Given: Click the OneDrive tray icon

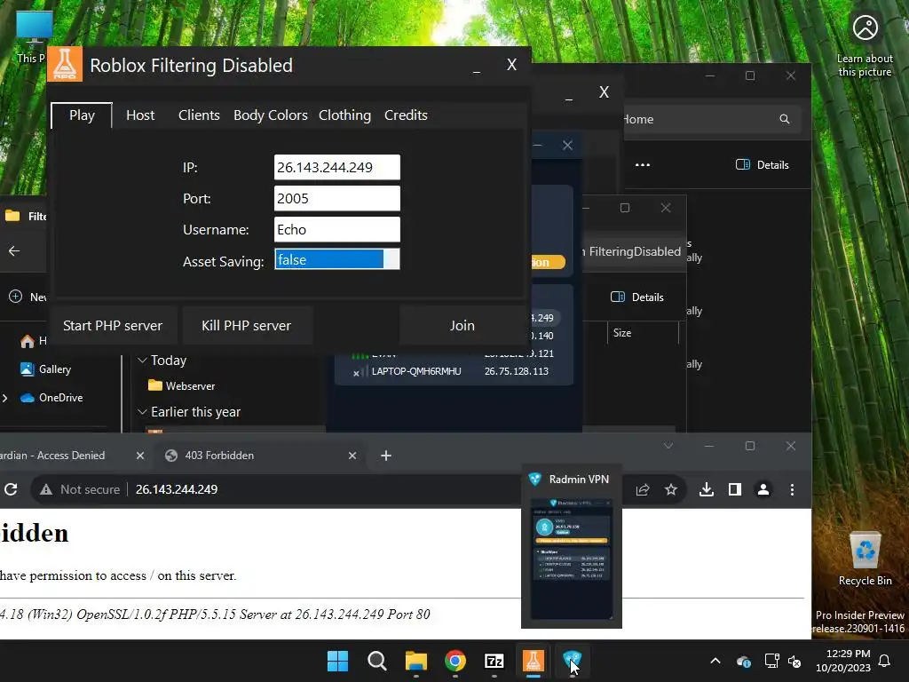Looking at the screenshot, I should 744,661.
